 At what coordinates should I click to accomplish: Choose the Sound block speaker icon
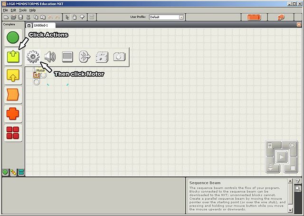50,57
